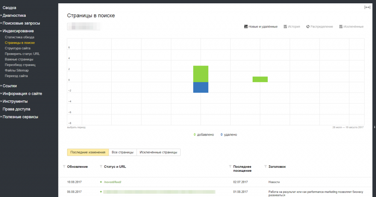Select the История chart view label
Screen dimensions: 376x197
[x=294, y=26]
